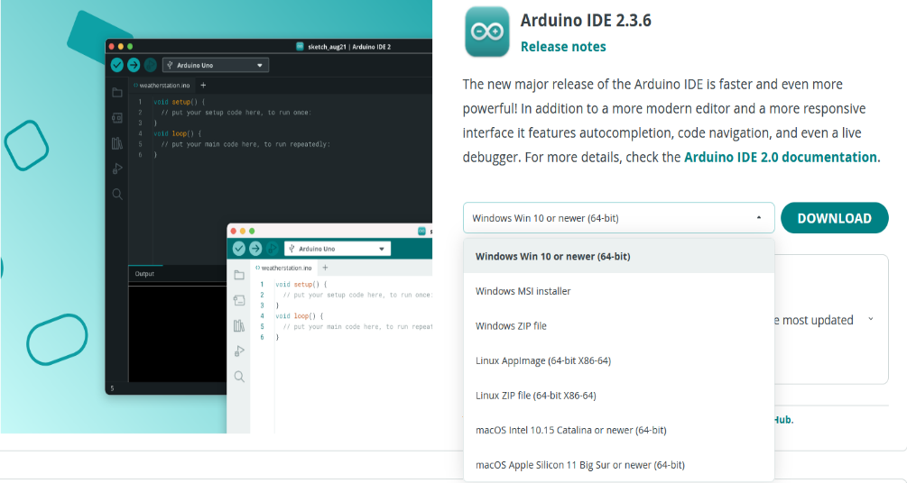The image size is (907, 483).
Task: Open Sketchbook folder icon in dark IDE
Action: (x=117, y=93)
